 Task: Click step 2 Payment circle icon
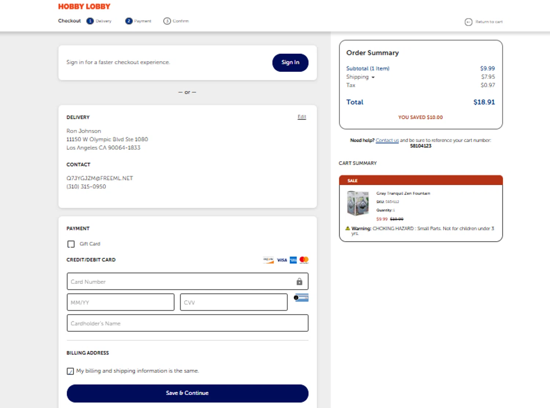point(129,21)
